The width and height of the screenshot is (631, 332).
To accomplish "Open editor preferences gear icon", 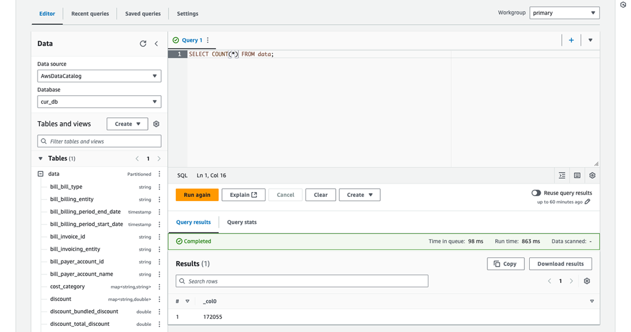I will click(x=592, y=176).
